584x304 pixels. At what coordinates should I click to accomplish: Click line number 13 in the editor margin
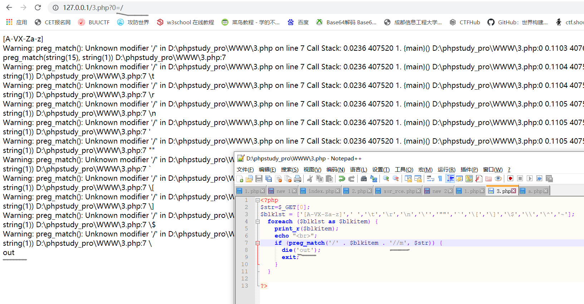(245, 286)
